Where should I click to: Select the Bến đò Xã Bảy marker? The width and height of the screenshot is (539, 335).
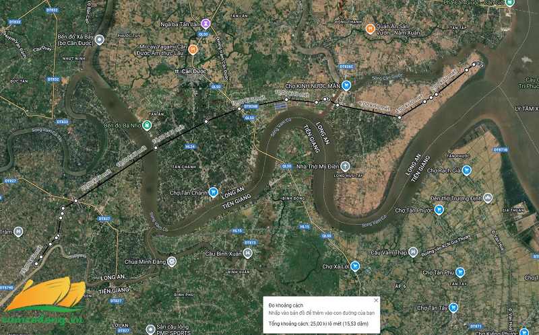pyautogui.click(x=99, y=40)
